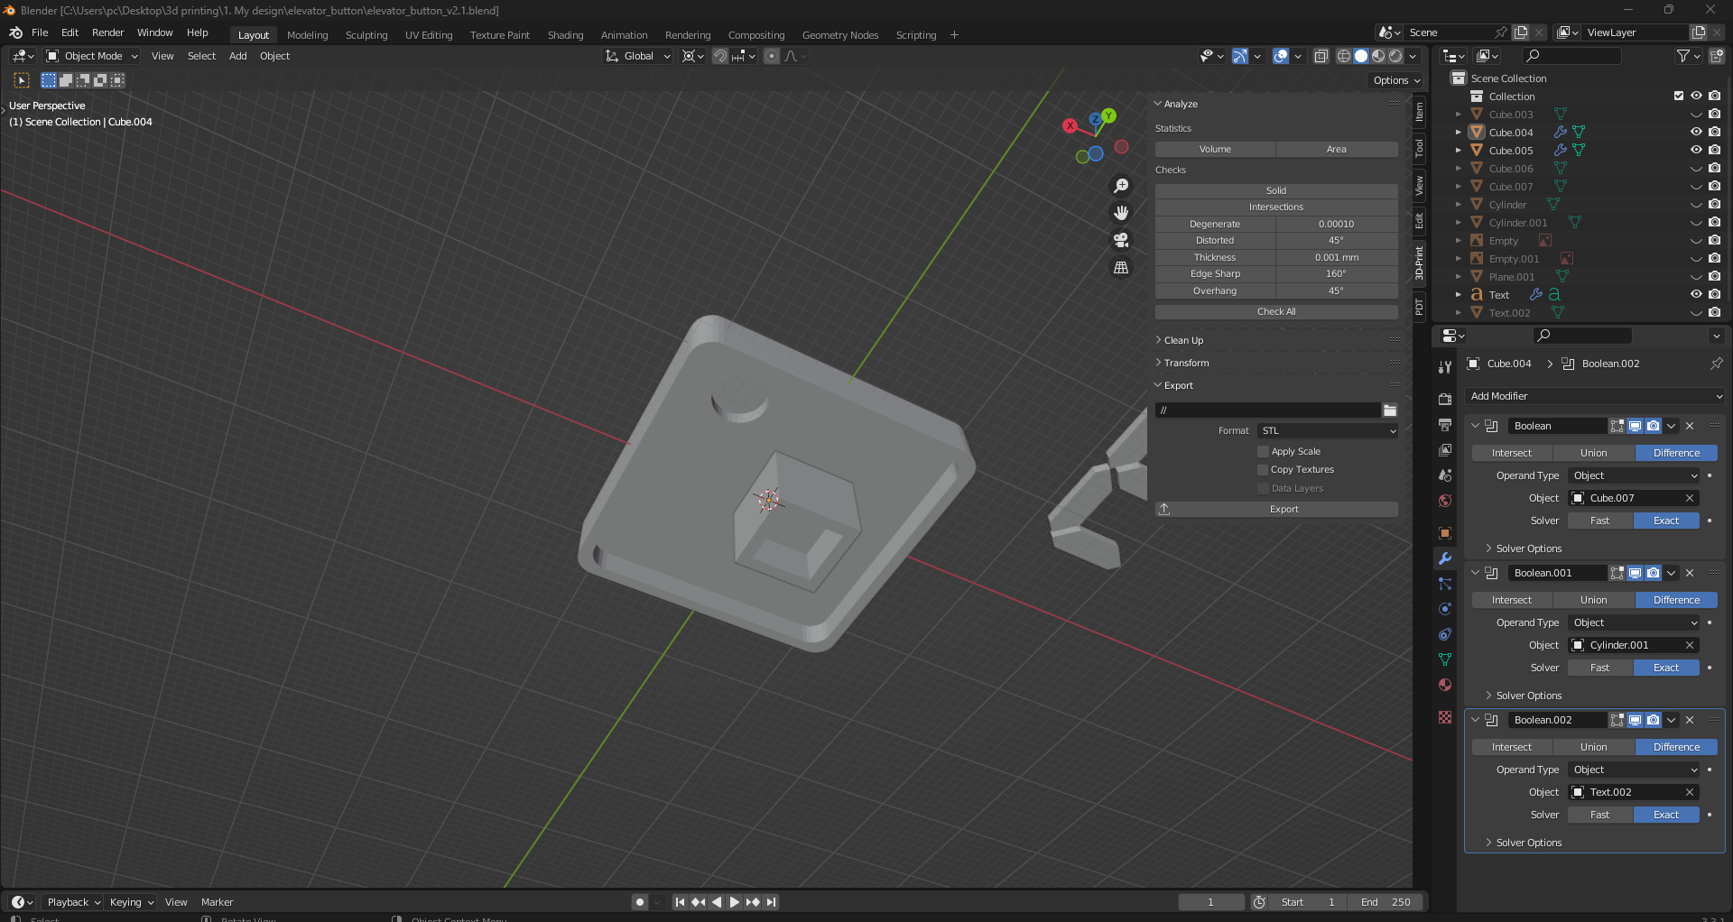Toggle Collection exclude checkbox in outliner

(x=1679, y=96)
